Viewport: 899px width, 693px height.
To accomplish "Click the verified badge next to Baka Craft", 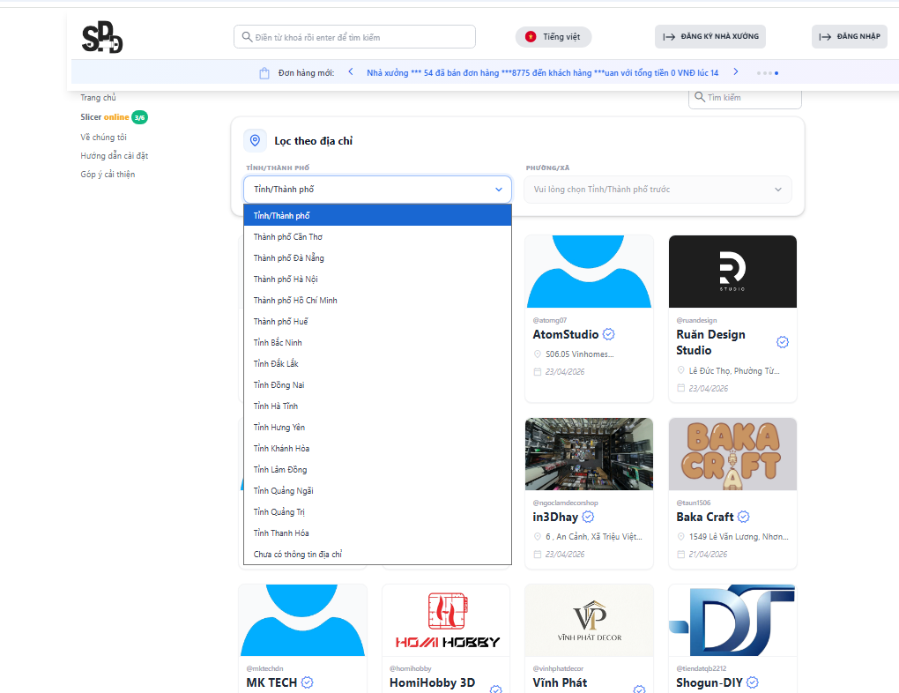I will coord(743,517).
